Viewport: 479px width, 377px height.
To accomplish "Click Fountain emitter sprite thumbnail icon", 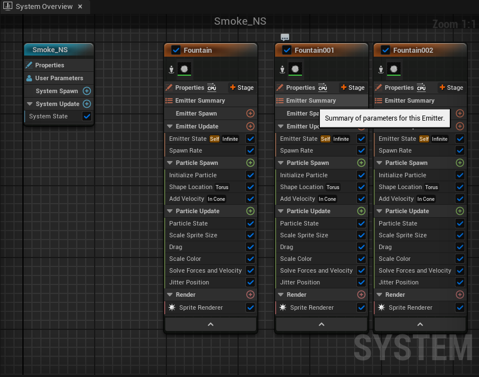I will pos(185,68).
